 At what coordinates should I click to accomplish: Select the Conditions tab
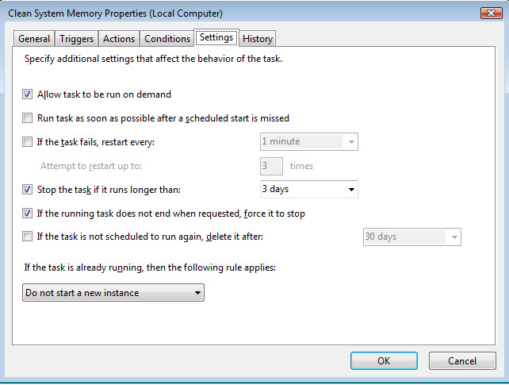tap(167, 39)
